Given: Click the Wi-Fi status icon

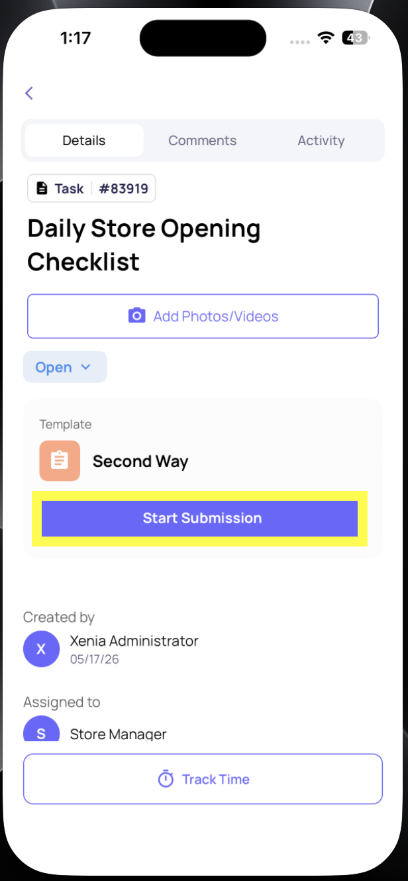Looking at the screenshot, I should pyautogui.click(x=325, y=38).
